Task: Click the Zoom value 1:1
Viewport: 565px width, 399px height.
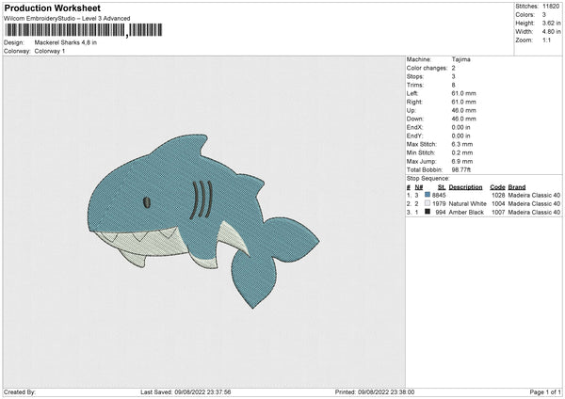Action: click(x=546, y=40)
